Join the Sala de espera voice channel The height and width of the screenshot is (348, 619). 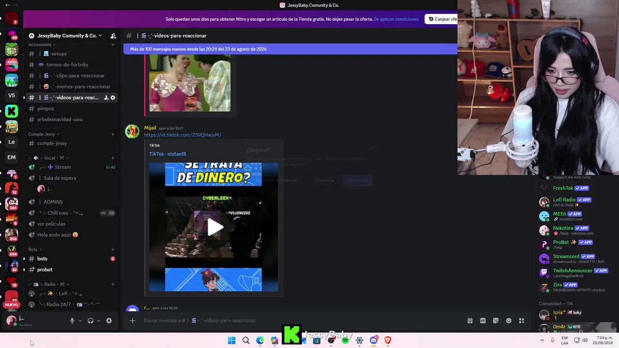pyautogui.click(x=72, y=178)
